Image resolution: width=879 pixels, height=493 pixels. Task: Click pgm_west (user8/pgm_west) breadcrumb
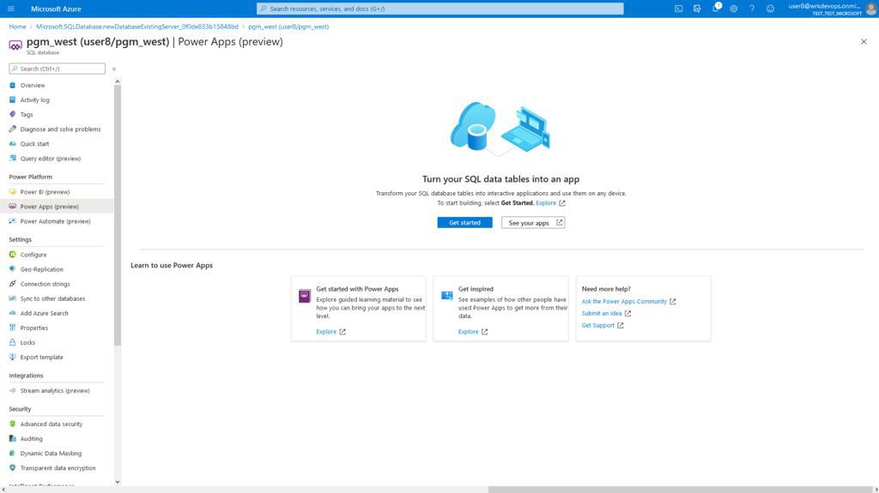pos(288,27)
